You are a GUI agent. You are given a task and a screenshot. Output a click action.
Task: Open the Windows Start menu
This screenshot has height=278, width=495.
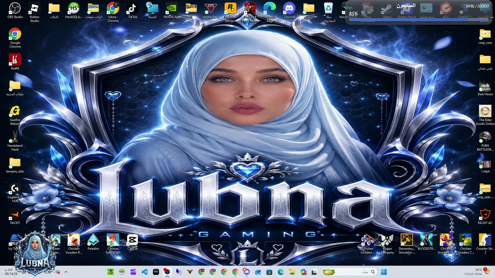[x=384, y=272]
